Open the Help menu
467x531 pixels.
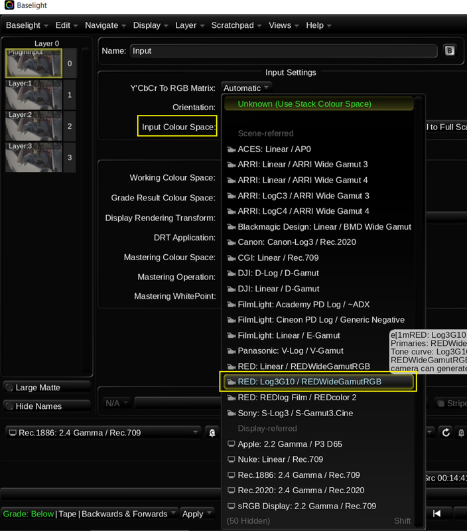click(x=318, y=25)
